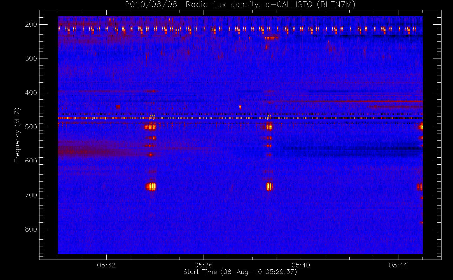Click the 800 frequency axis label
This screenshot has height=280, width=453.
point(31,229)
